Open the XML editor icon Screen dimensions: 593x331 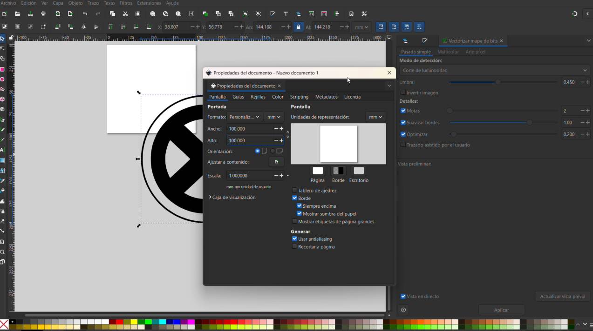(311, 14)
